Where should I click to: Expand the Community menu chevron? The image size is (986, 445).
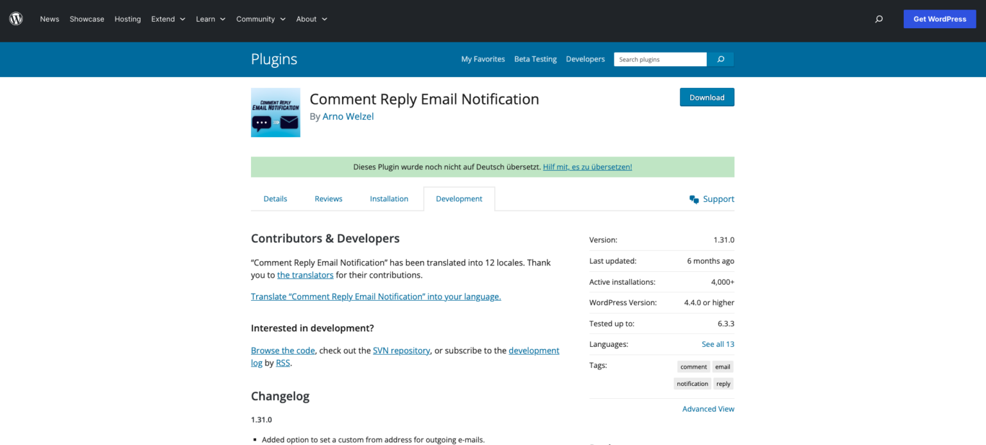pyautogui.click(x=282, y=19)
